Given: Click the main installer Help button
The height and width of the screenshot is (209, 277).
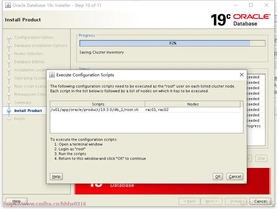Looking at the screenshot, I should (x=17, y=201).
